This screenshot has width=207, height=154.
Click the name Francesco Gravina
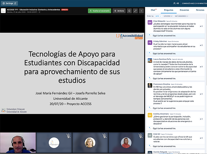(x=162, y=84)
